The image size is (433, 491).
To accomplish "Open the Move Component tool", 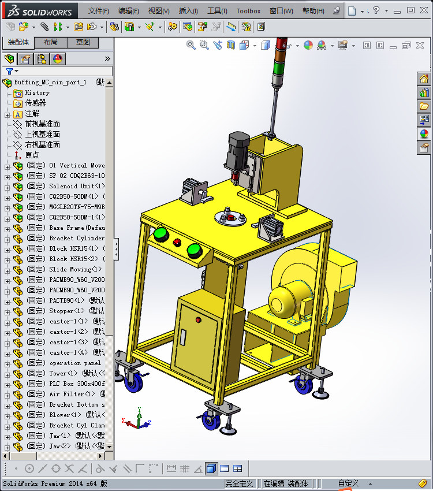I will coord(92,27).
